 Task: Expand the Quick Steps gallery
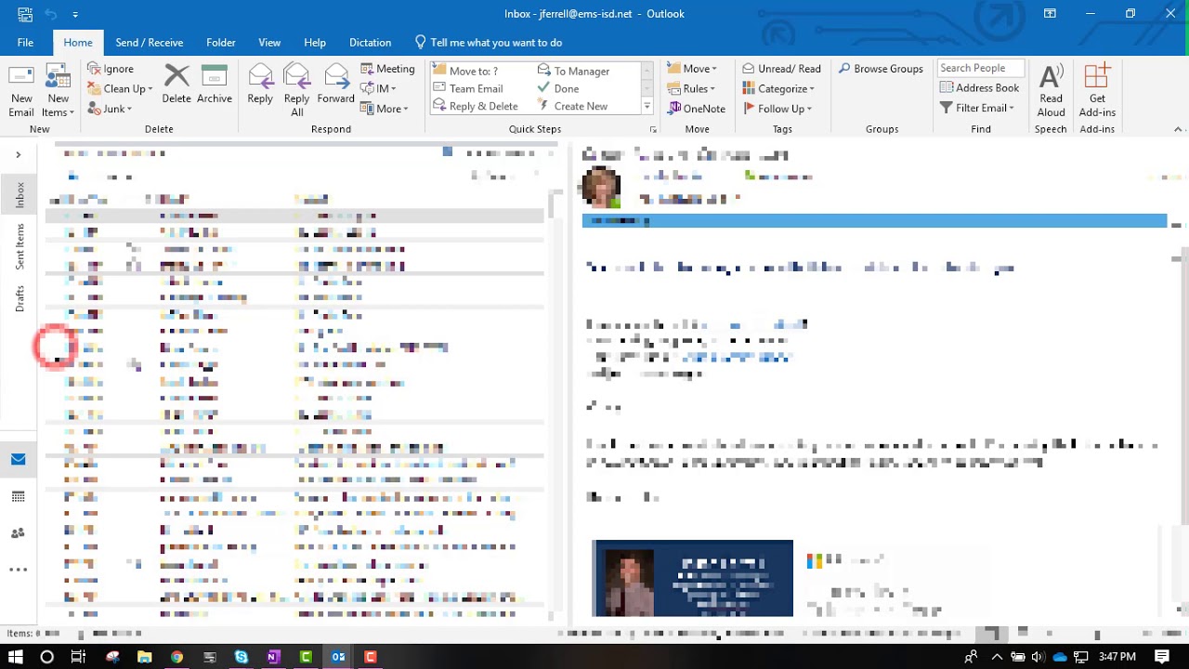[647, 107]
